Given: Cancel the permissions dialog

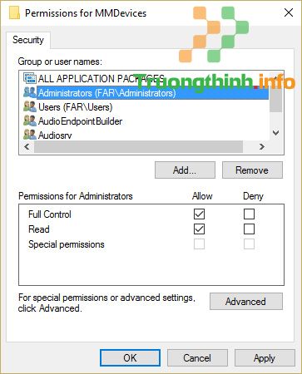Looking at the screenshot, I should 197,358.
